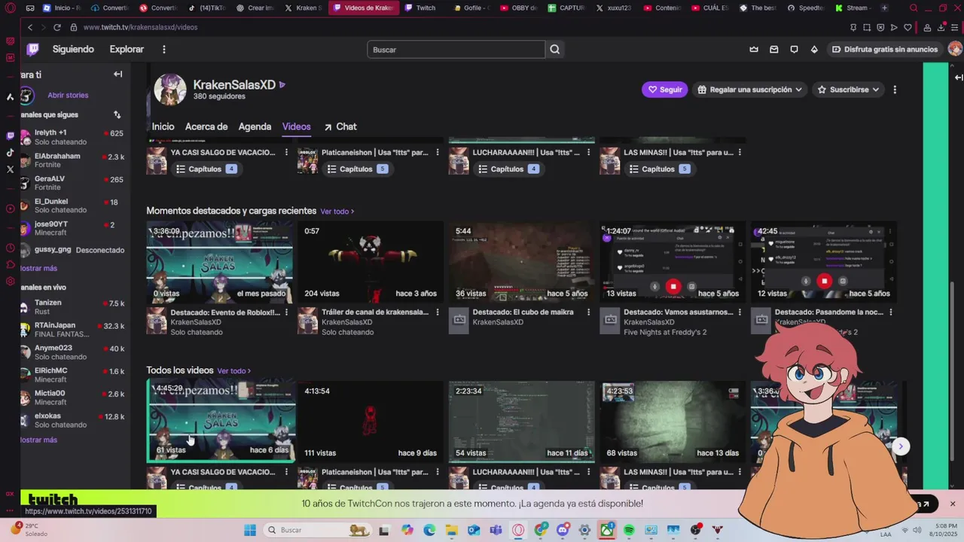The image size is (964, 542).
Task: Open Spotify from the taskbar
Action: point(629,530)
